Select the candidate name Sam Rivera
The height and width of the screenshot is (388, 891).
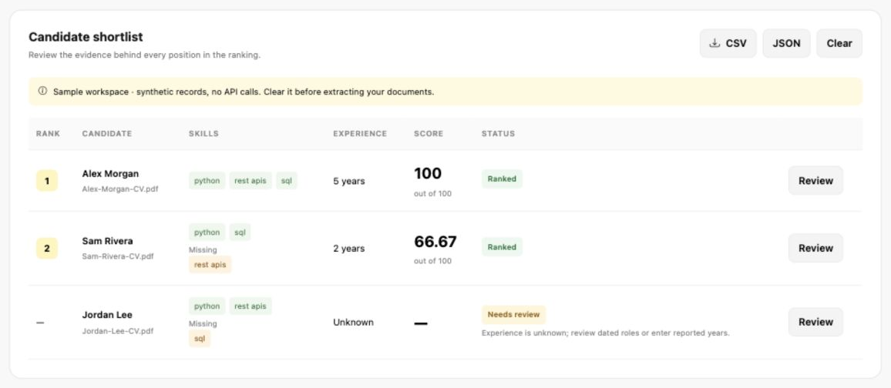point(107,241)
